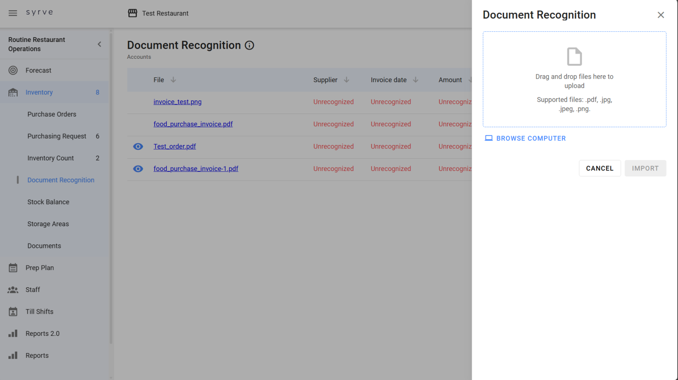The image size is (678, 380).
Task: Click Unrecognized supplier for invoice_test.png
Action: (x=333, y=102)
